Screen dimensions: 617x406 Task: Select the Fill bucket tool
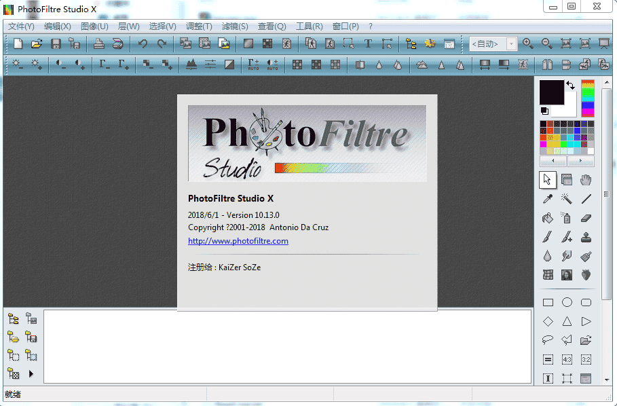click(546, 217)
